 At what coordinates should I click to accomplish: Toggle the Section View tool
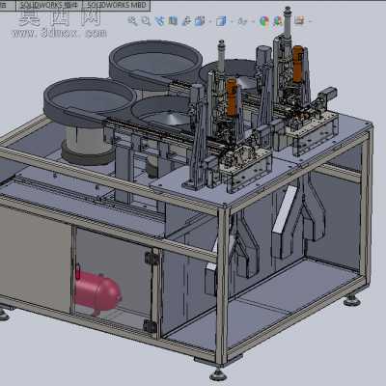pos(173,21)
